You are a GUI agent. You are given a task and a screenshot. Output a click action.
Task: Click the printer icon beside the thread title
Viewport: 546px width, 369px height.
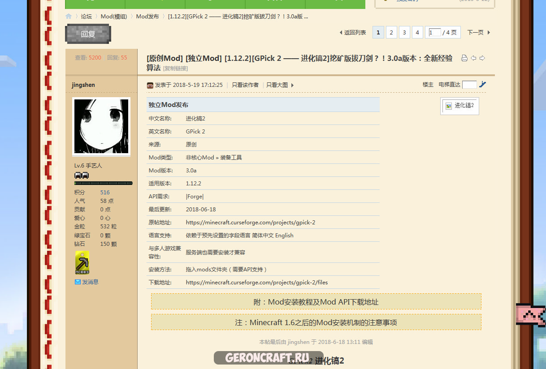464,58
